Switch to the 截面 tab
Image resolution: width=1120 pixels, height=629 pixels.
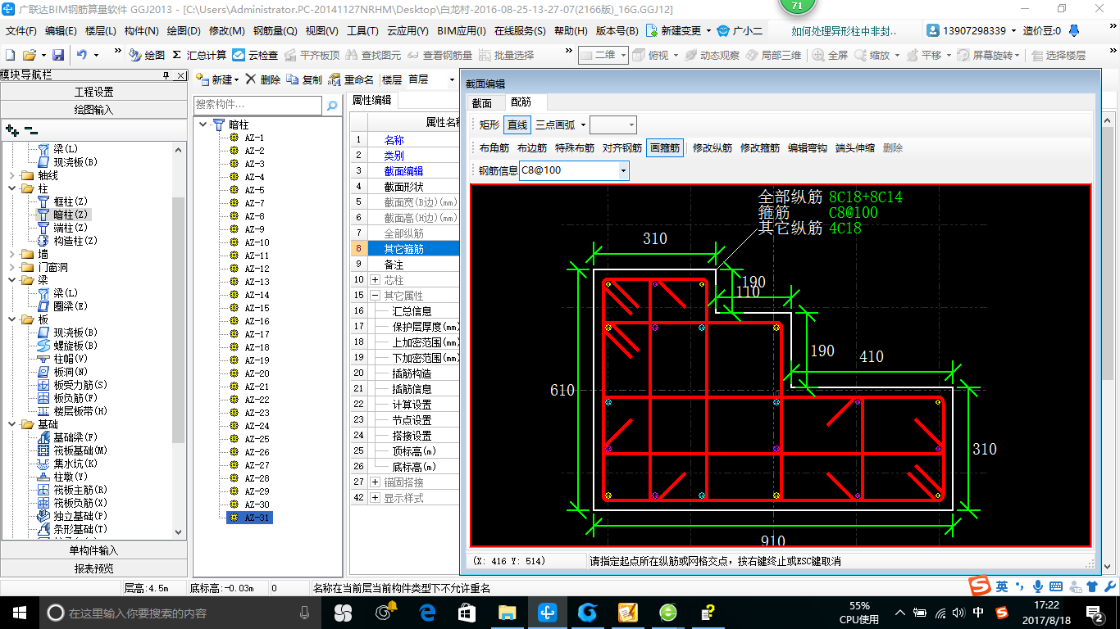[481, 102]
